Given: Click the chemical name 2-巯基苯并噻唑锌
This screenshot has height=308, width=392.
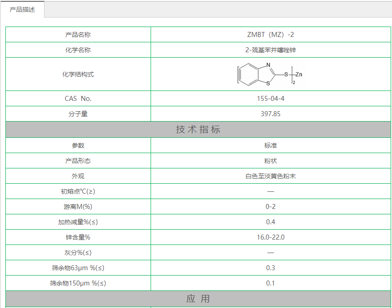Looking at the screenshot, I should 270,50.
